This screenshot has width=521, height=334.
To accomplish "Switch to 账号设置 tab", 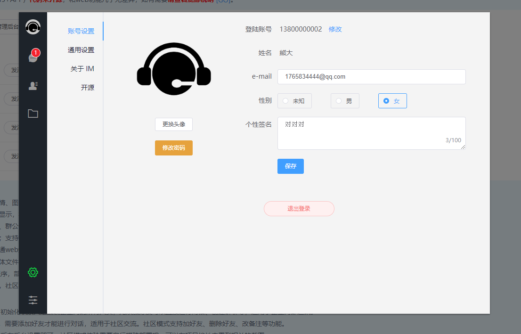I will (x=81, y=31).
